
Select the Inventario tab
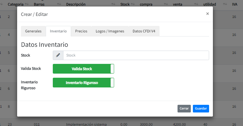coord(58,31)
